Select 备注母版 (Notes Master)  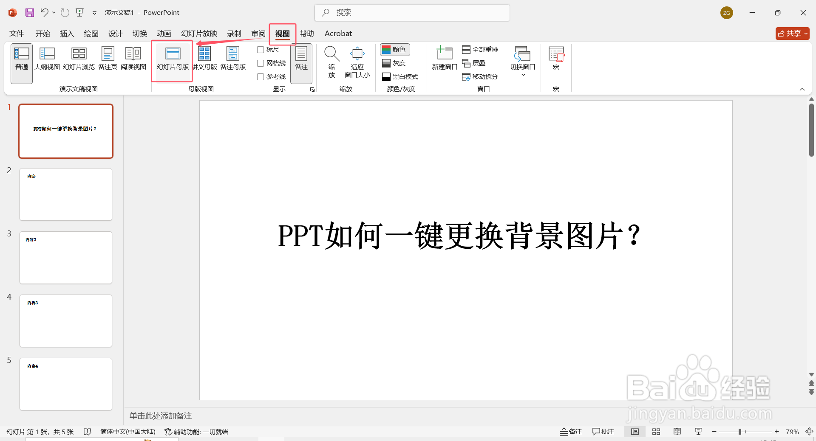[233, 59]
